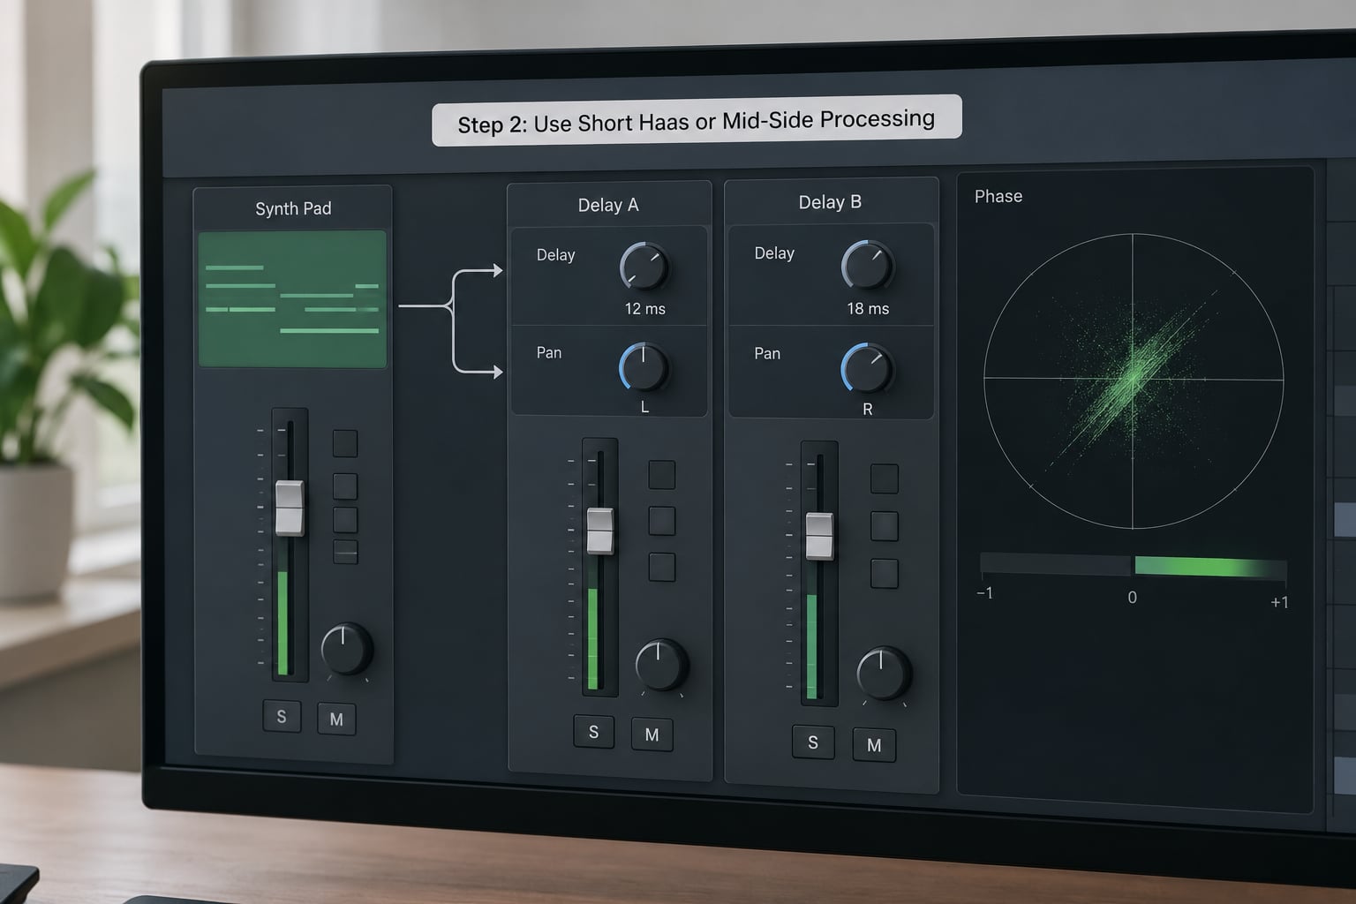Solo the Delay A channel
The width and height of the screenshot is (1356, 904).
click(594, 732)
